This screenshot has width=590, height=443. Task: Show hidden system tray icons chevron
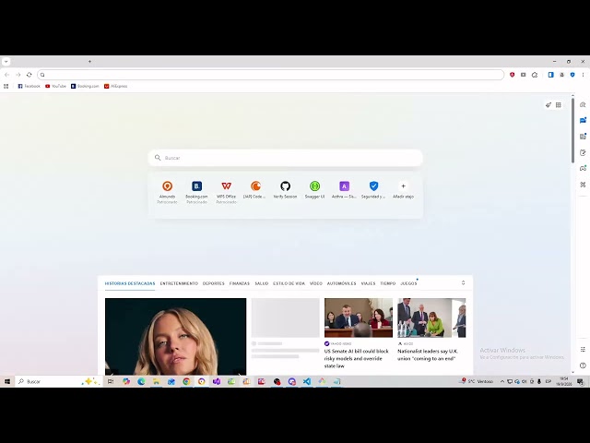pos(501,381)
